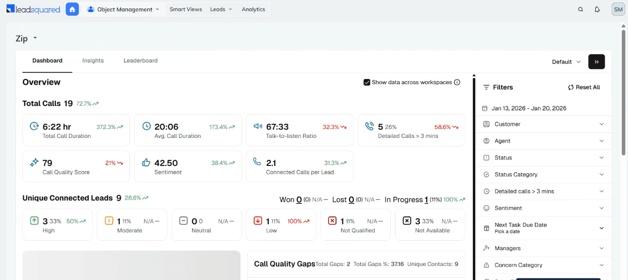Switch to the Leaderboard tab
The image size is (628, 280).
click(x=140, y=61)
